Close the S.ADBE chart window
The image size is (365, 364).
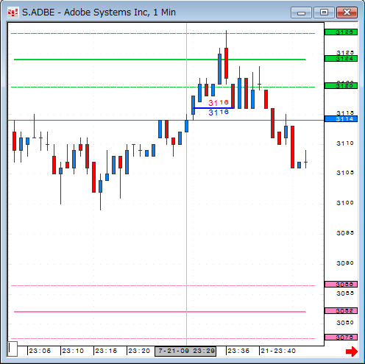pos(347,13)
